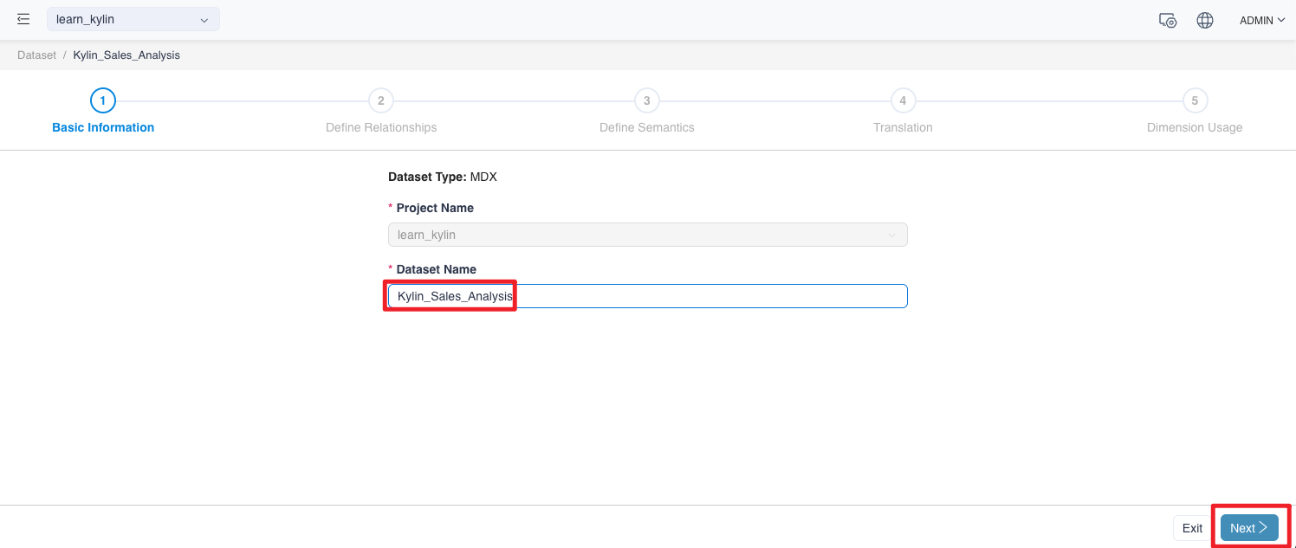Proceed with the Next button
1296x548 pixels.
1248,528
